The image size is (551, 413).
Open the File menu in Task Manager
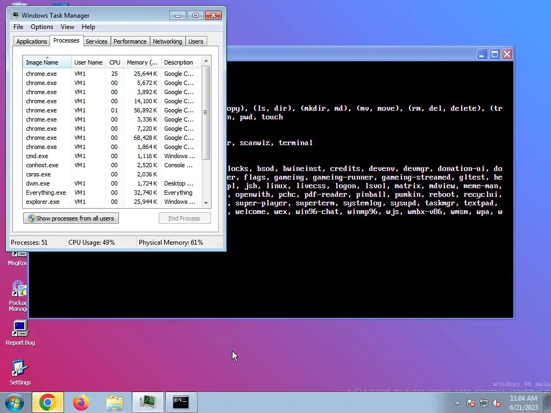pos(18,27)
